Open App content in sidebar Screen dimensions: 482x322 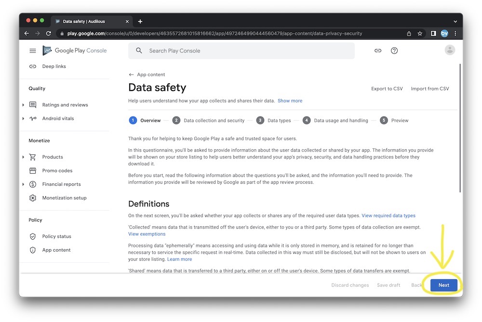click(x=56, y=250)
